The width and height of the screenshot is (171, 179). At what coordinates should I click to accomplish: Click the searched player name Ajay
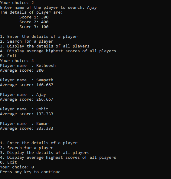click(92, 8)
